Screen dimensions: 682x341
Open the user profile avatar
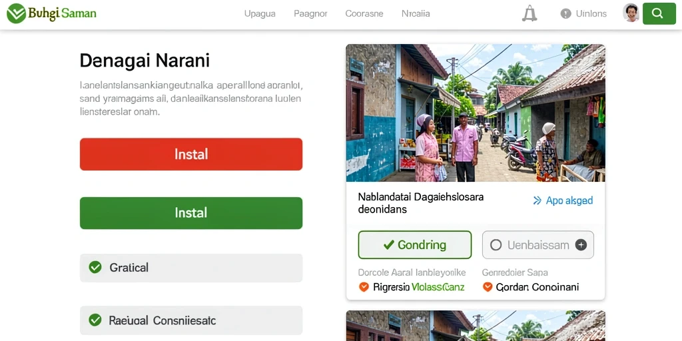(x=631, y=13)
